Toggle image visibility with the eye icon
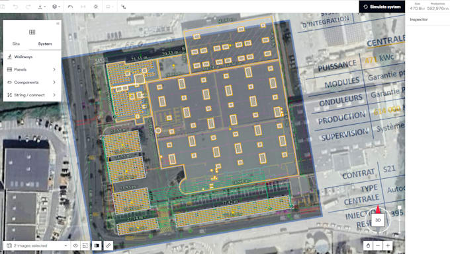Viewport: 450px width, 254px height. 75,245
